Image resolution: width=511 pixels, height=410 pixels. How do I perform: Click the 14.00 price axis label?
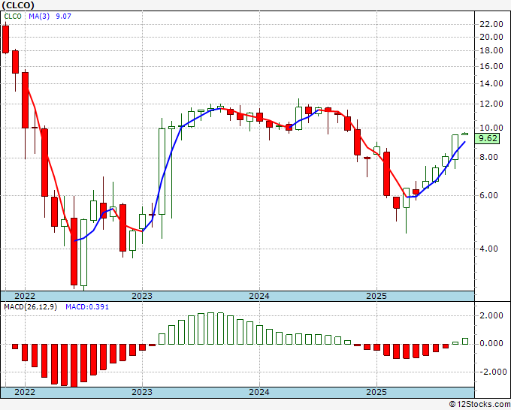(x=491, y=83)
